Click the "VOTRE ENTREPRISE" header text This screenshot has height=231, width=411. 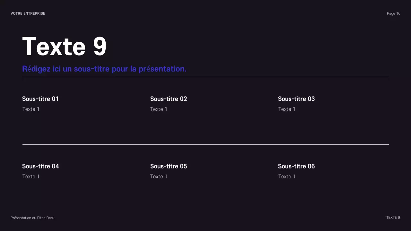point(28,13)
